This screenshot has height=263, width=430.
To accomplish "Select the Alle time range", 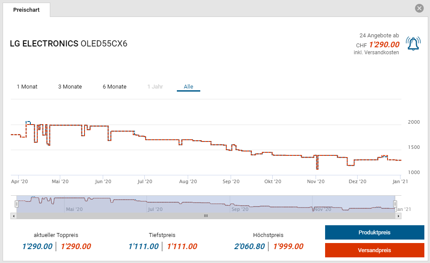I will pyautogui.click(x=188, y=87).
